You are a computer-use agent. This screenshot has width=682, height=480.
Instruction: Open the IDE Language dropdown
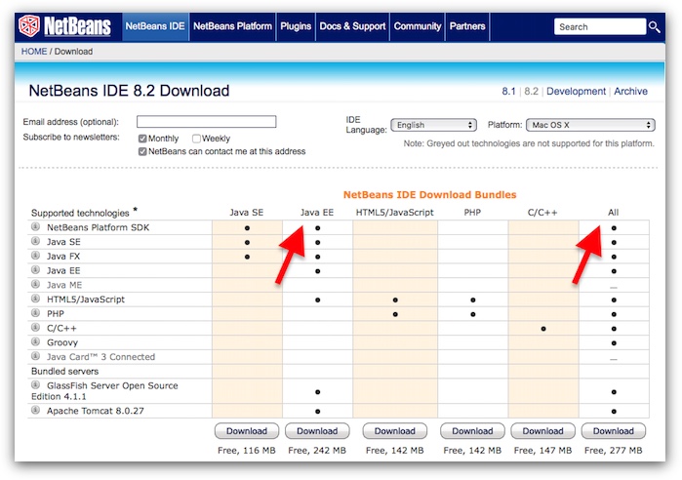[x=433, y=125]
